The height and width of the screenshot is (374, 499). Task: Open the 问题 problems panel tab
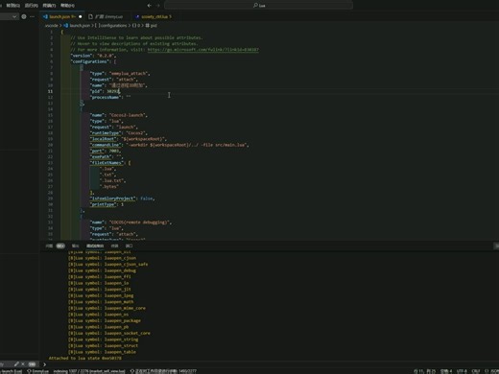point(49,245)
